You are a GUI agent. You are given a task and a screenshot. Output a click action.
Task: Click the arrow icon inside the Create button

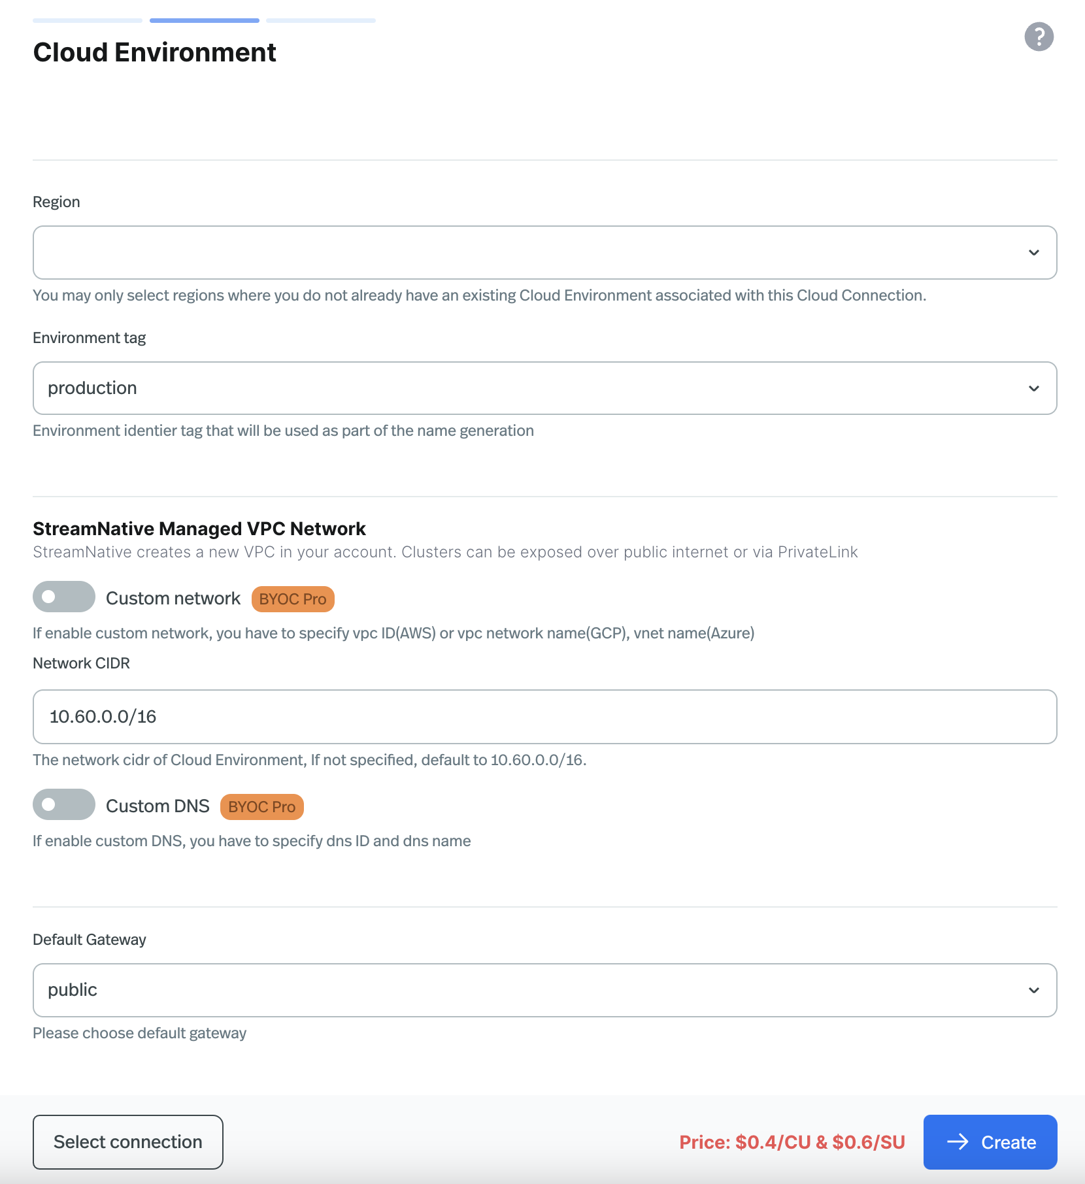[x=958, y=1142]
